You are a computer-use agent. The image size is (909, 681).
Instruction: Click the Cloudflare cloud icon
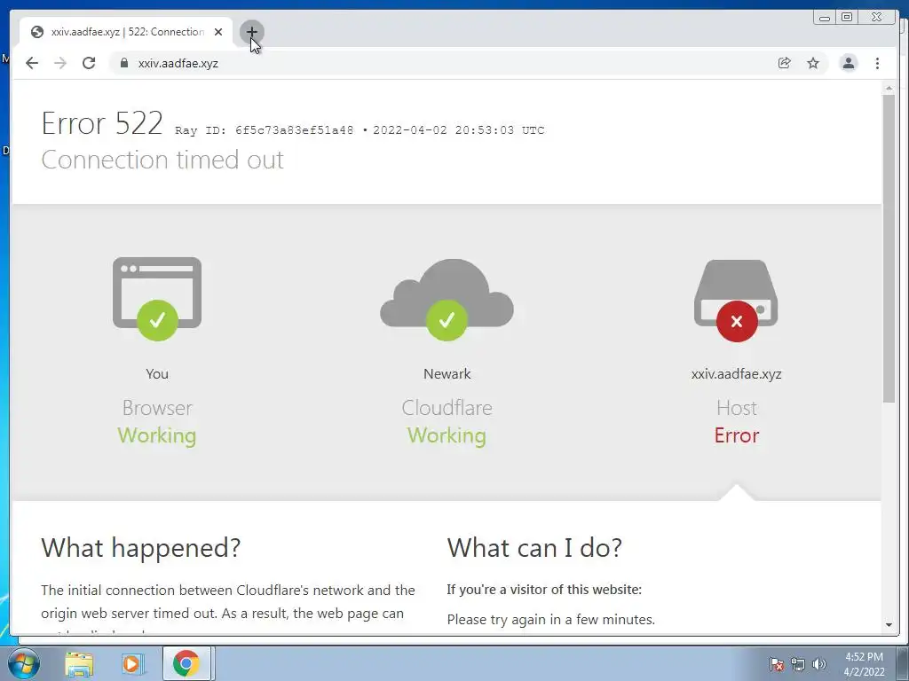(x=447, y=300)
